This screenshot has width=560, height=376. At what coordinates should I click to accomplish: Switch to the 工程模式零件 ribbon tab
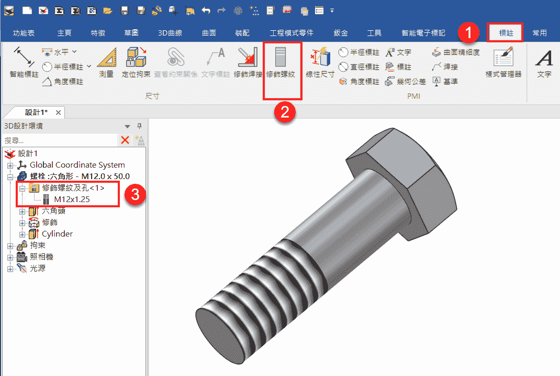292,33
